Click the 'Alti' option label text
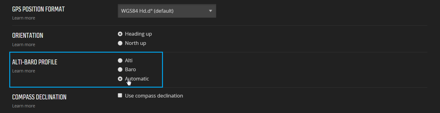This screenshot has width=440, height=113. click(129, 60)
